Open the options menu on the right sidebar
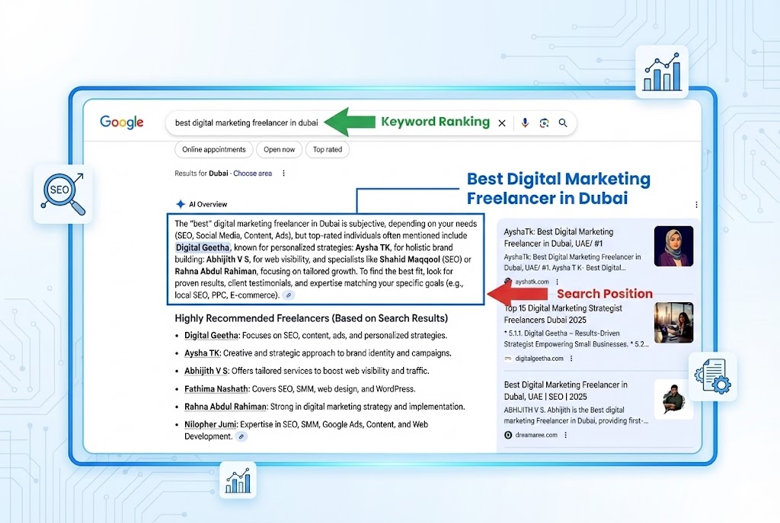The height and width of the screenshot is (523, 780). (x=695, y=204)
